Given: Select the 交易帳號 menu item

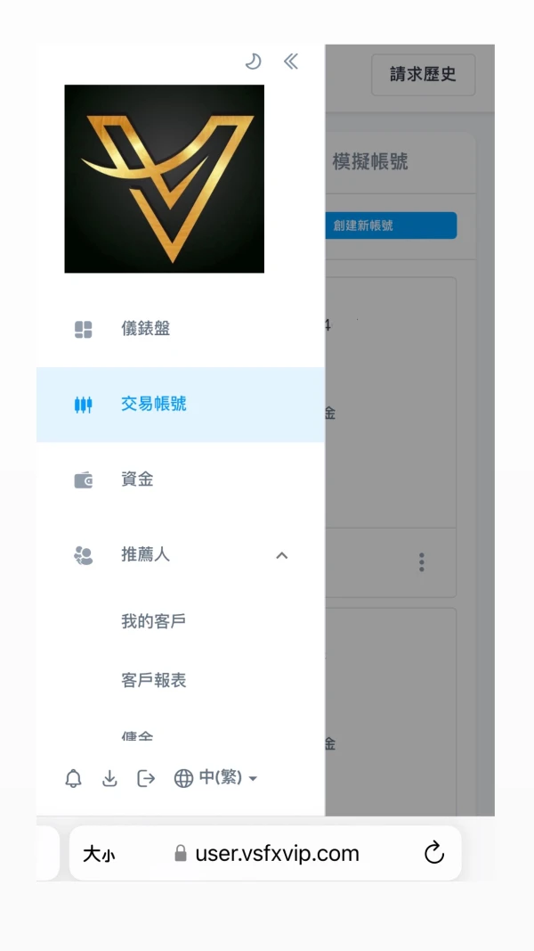Looking at the screenshot, I should coord(181,405).
